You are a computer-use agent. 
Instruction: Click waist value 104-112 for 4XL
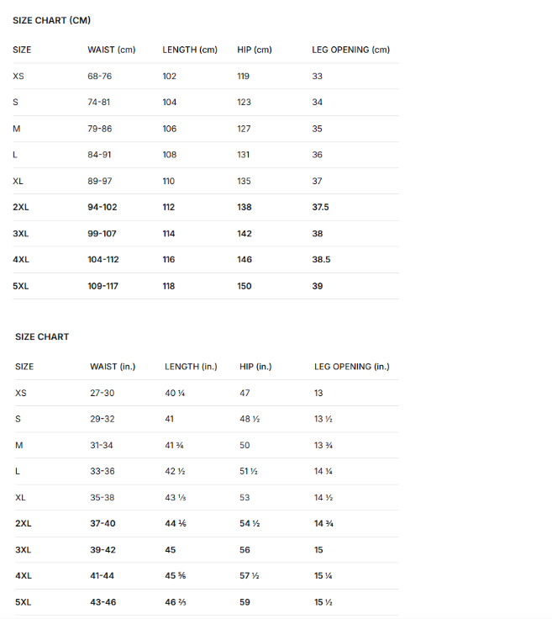coord(103,260)
